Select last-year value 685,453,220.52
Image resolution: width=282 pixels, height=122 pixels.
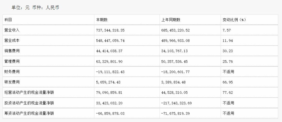click(175, 30)
